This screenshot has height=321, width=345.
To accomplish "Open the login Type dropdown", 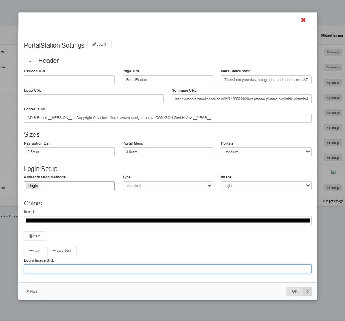I will (x=167, y=186).
